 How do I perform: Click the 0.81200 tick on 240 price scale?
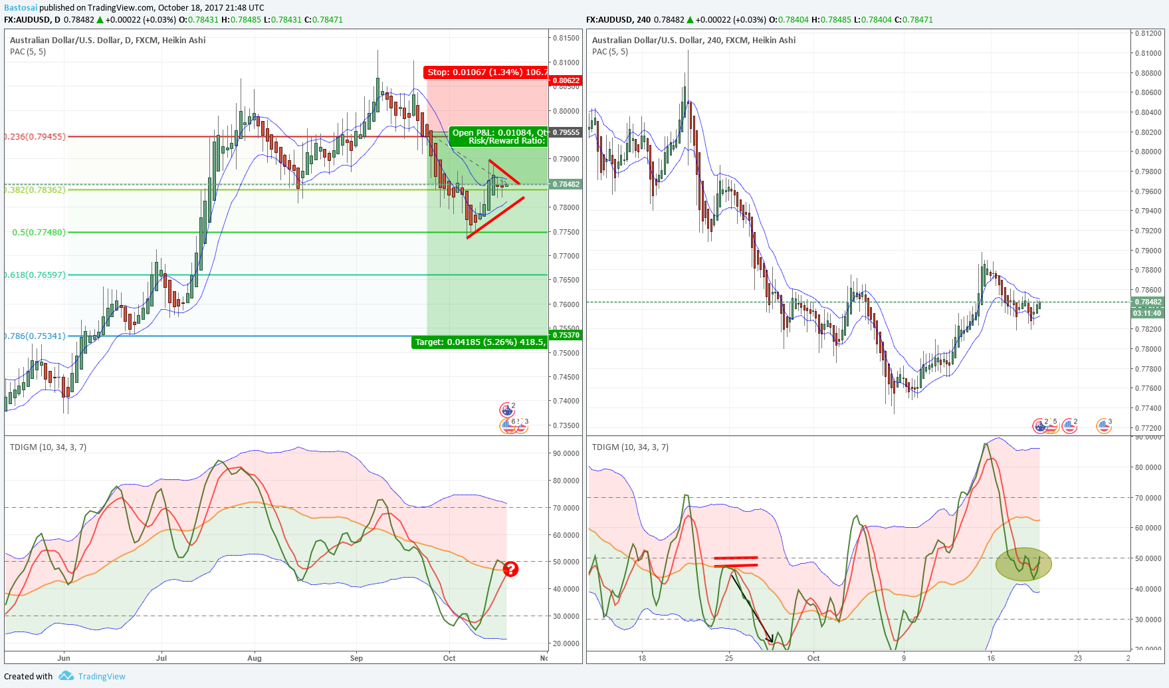pyautogui.click(x=1148, y=33)
